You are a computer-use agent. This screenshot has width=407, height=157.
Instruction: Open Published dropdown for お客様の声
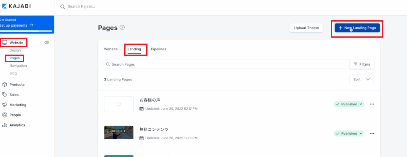click(x=349, y=104)
